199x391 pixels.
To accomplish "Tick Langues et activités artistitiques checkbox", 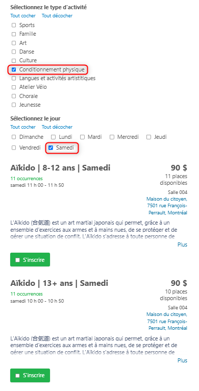I will (14, 78).
